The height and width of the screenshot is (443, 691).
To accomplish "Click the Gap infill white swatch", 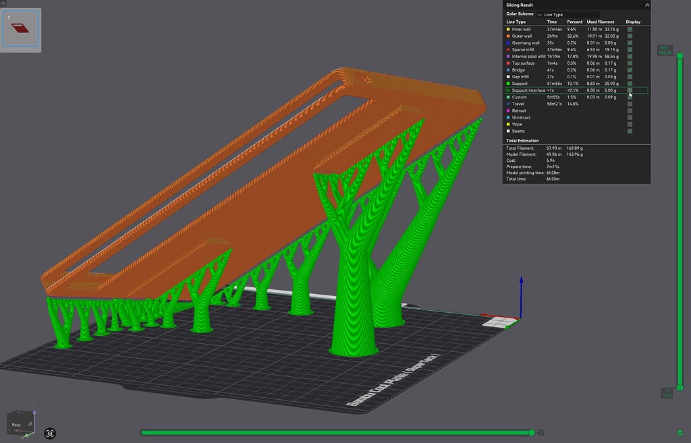I will [x=508, y=77].
